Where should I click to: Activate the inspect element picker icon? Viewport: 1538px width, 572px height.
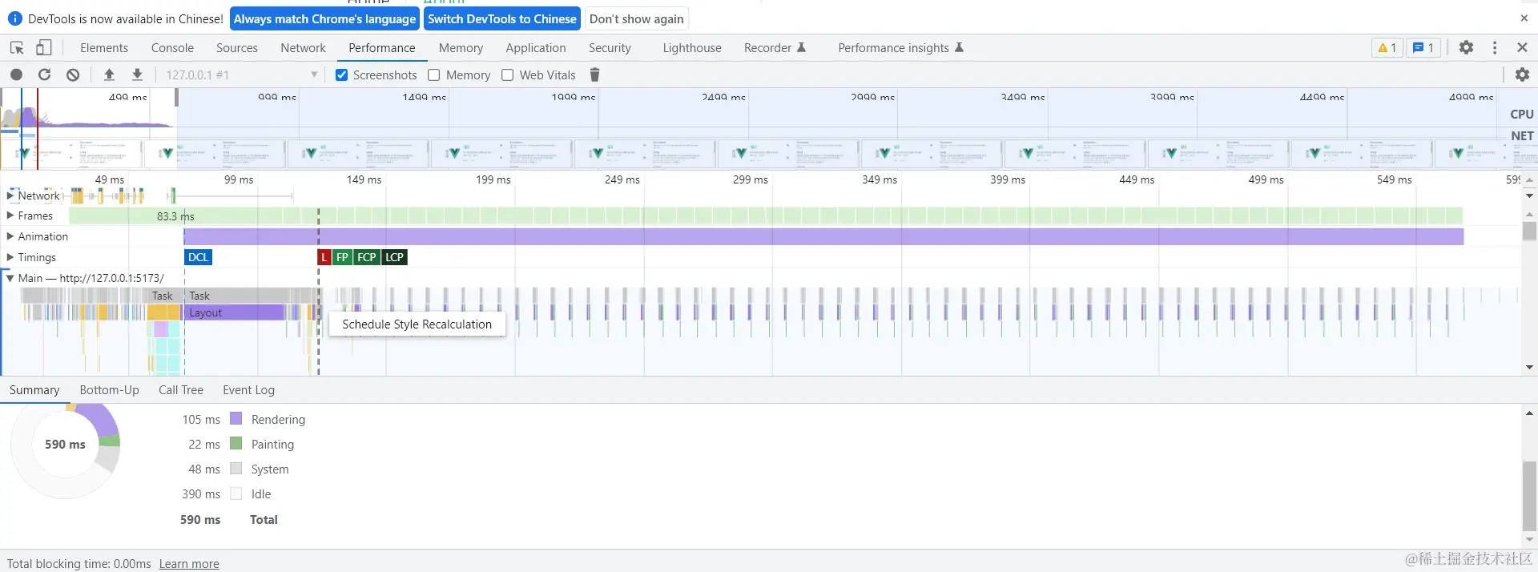[x=17, y=48]
